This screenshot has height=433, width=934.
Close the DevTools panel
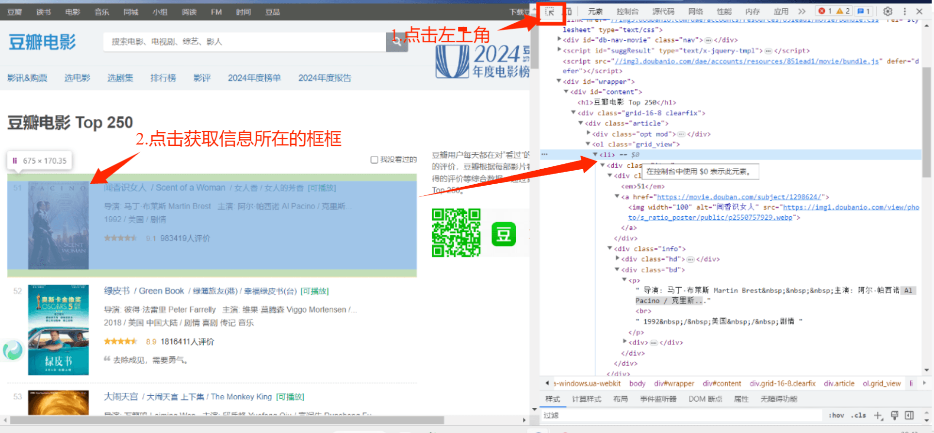919,11
